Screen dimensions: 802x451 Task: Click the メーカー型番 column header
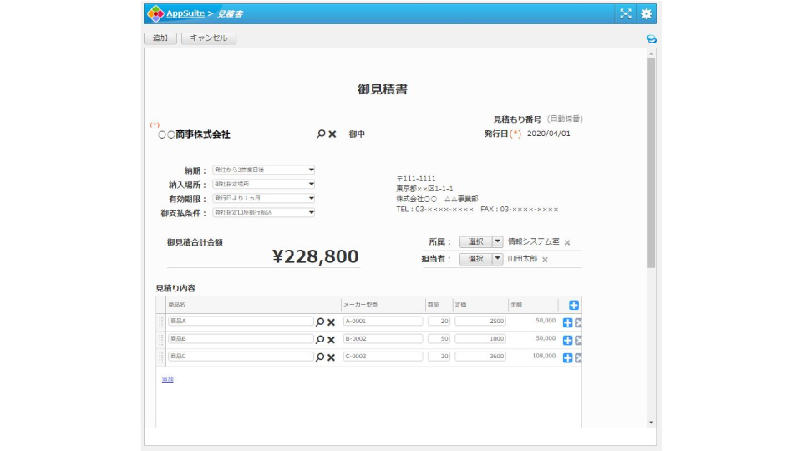click(360, 304)
